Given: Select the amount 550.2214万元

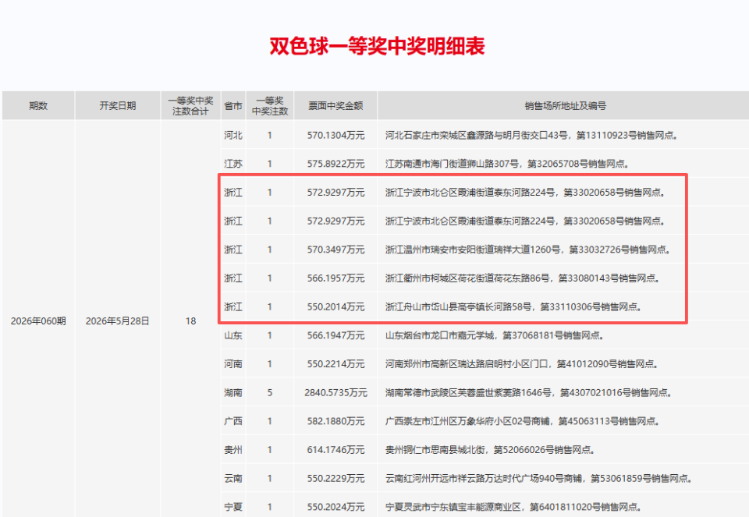Looking at the screenshot, I should (x=335, y=363).
